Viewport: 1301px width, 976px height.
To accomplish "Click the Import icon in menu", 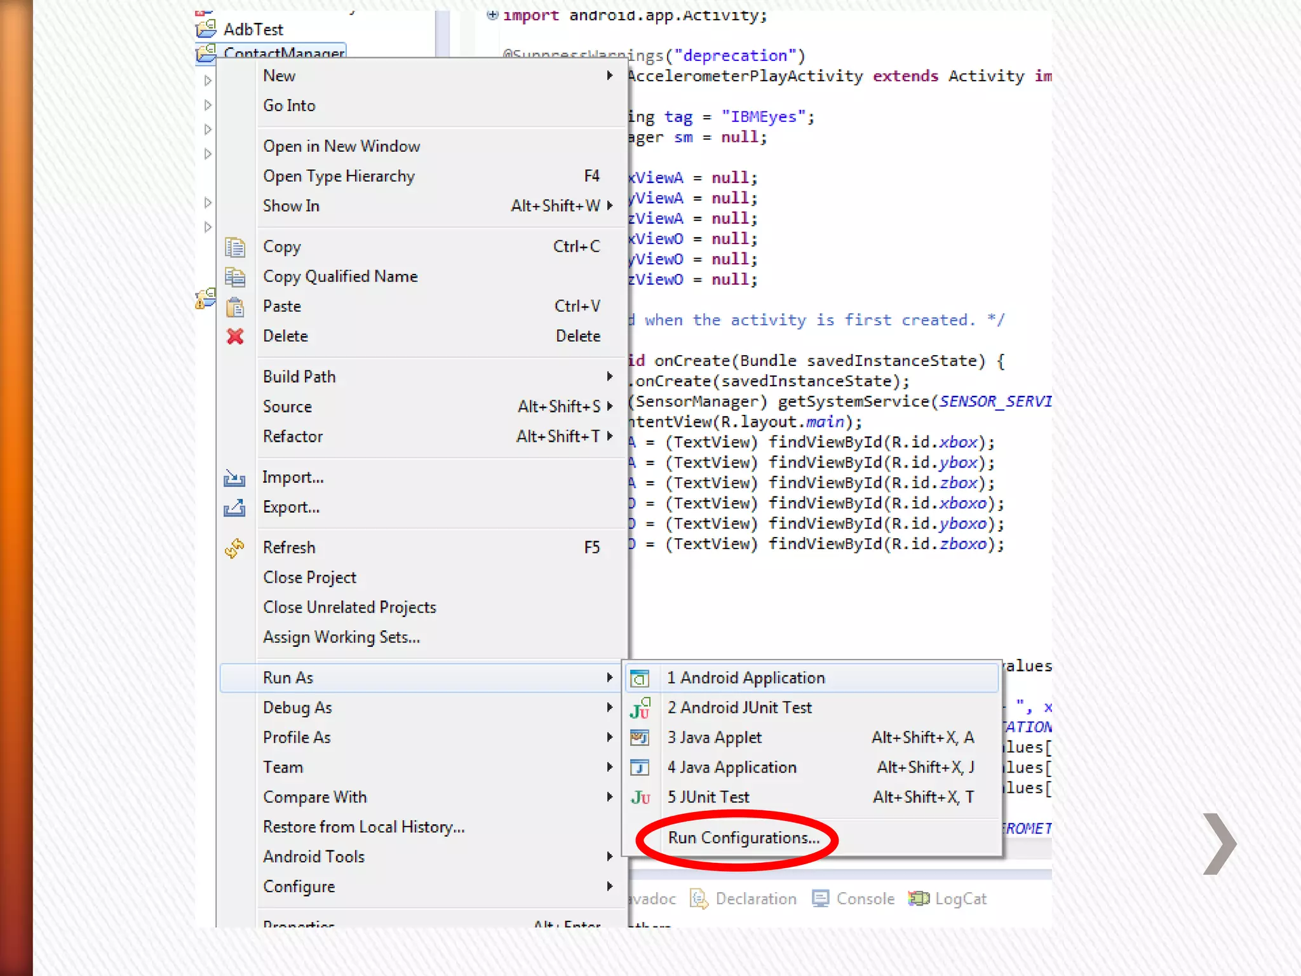I will 234,478.
